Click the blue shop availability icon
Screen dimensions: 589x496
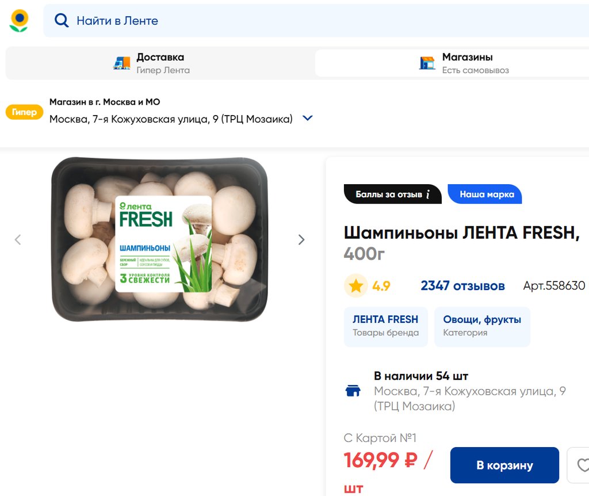pos(353,391)
